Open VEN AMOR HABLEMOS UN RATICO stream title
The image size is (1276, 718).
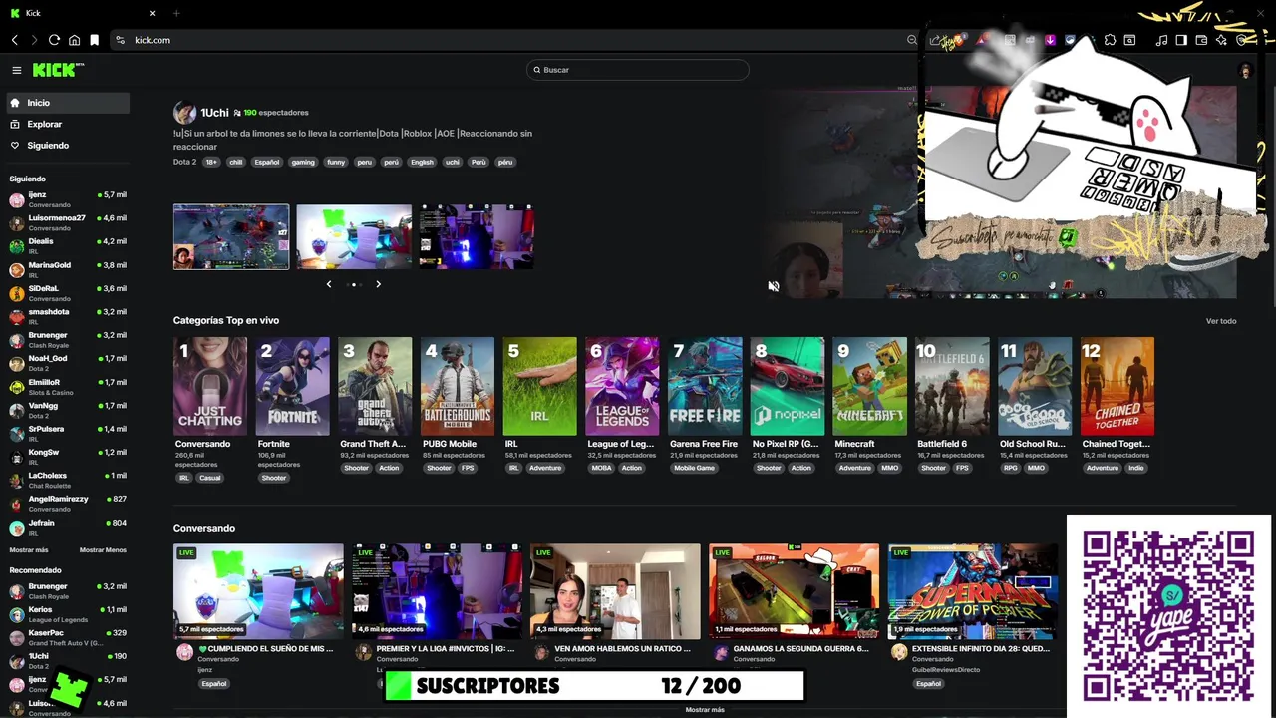(623, 649)
